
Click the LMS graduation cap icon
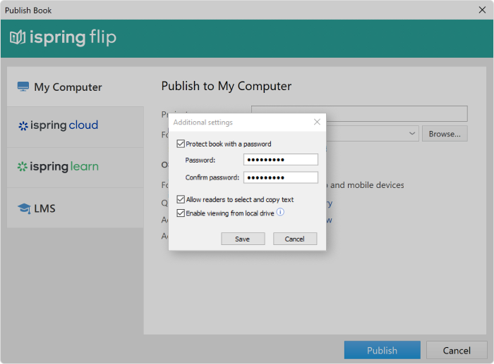tap(24, 208)
